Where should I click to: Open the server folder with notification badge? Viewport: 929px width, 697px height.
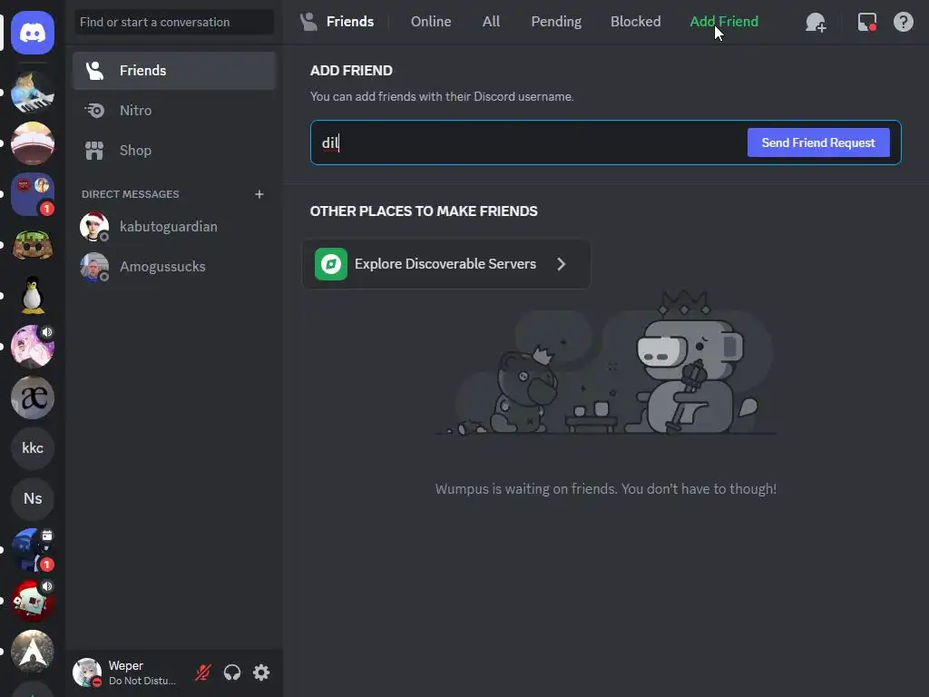(x=33, y=194)
